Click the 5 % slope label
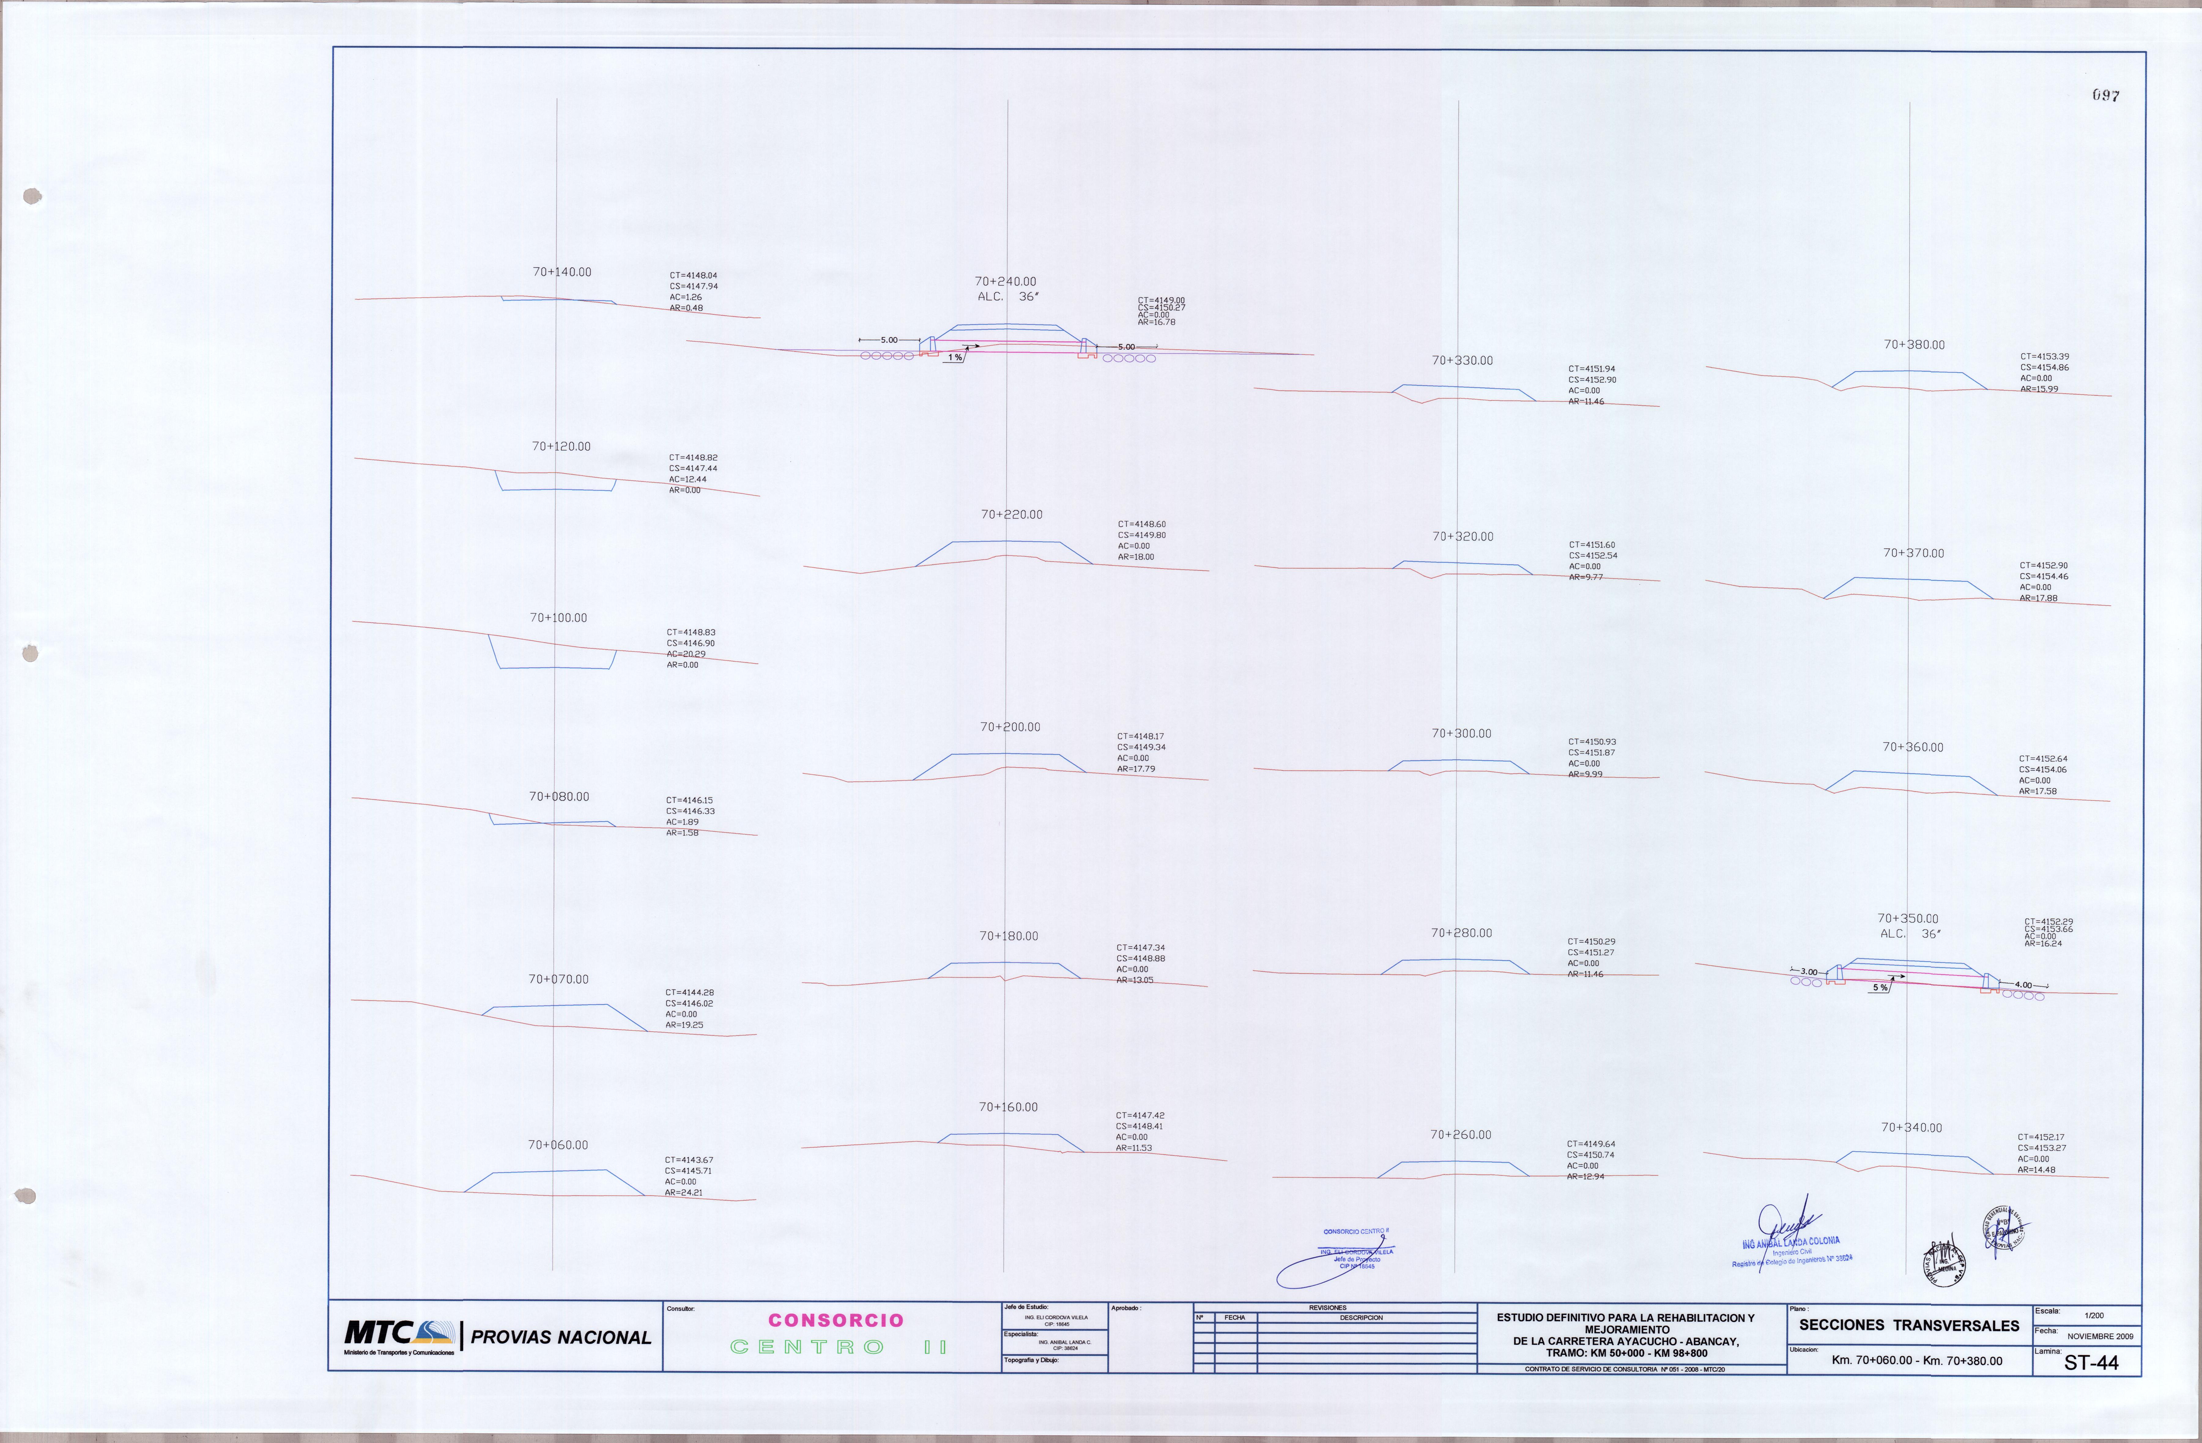2202x1443 pixels. [1880, 988]
